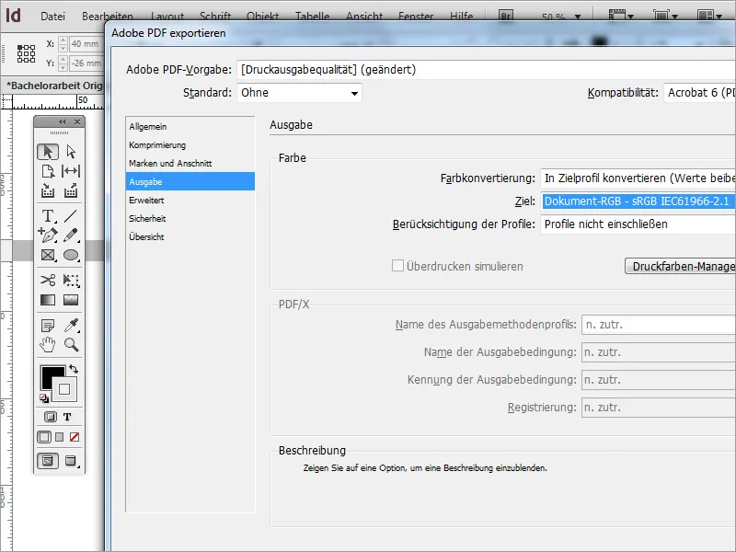
Task: Open Berücksichtigung der Profile dropdown
Action: coord(638,224)
